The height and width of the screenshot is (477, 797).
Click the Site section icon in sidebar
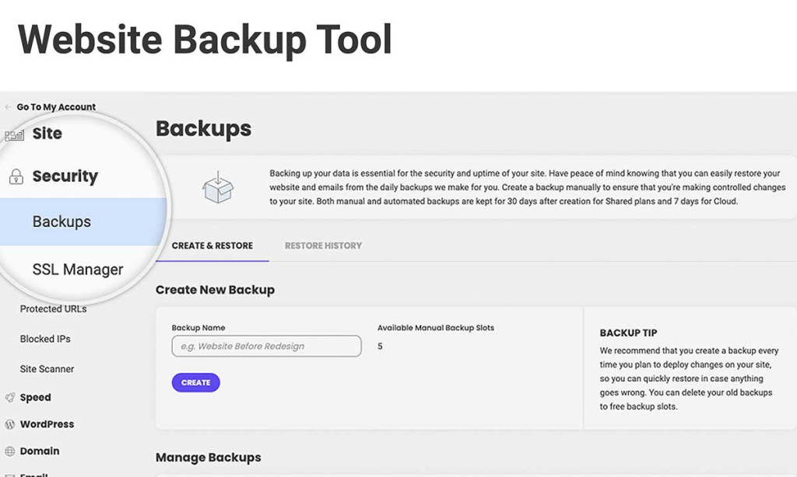pos(14,134)
